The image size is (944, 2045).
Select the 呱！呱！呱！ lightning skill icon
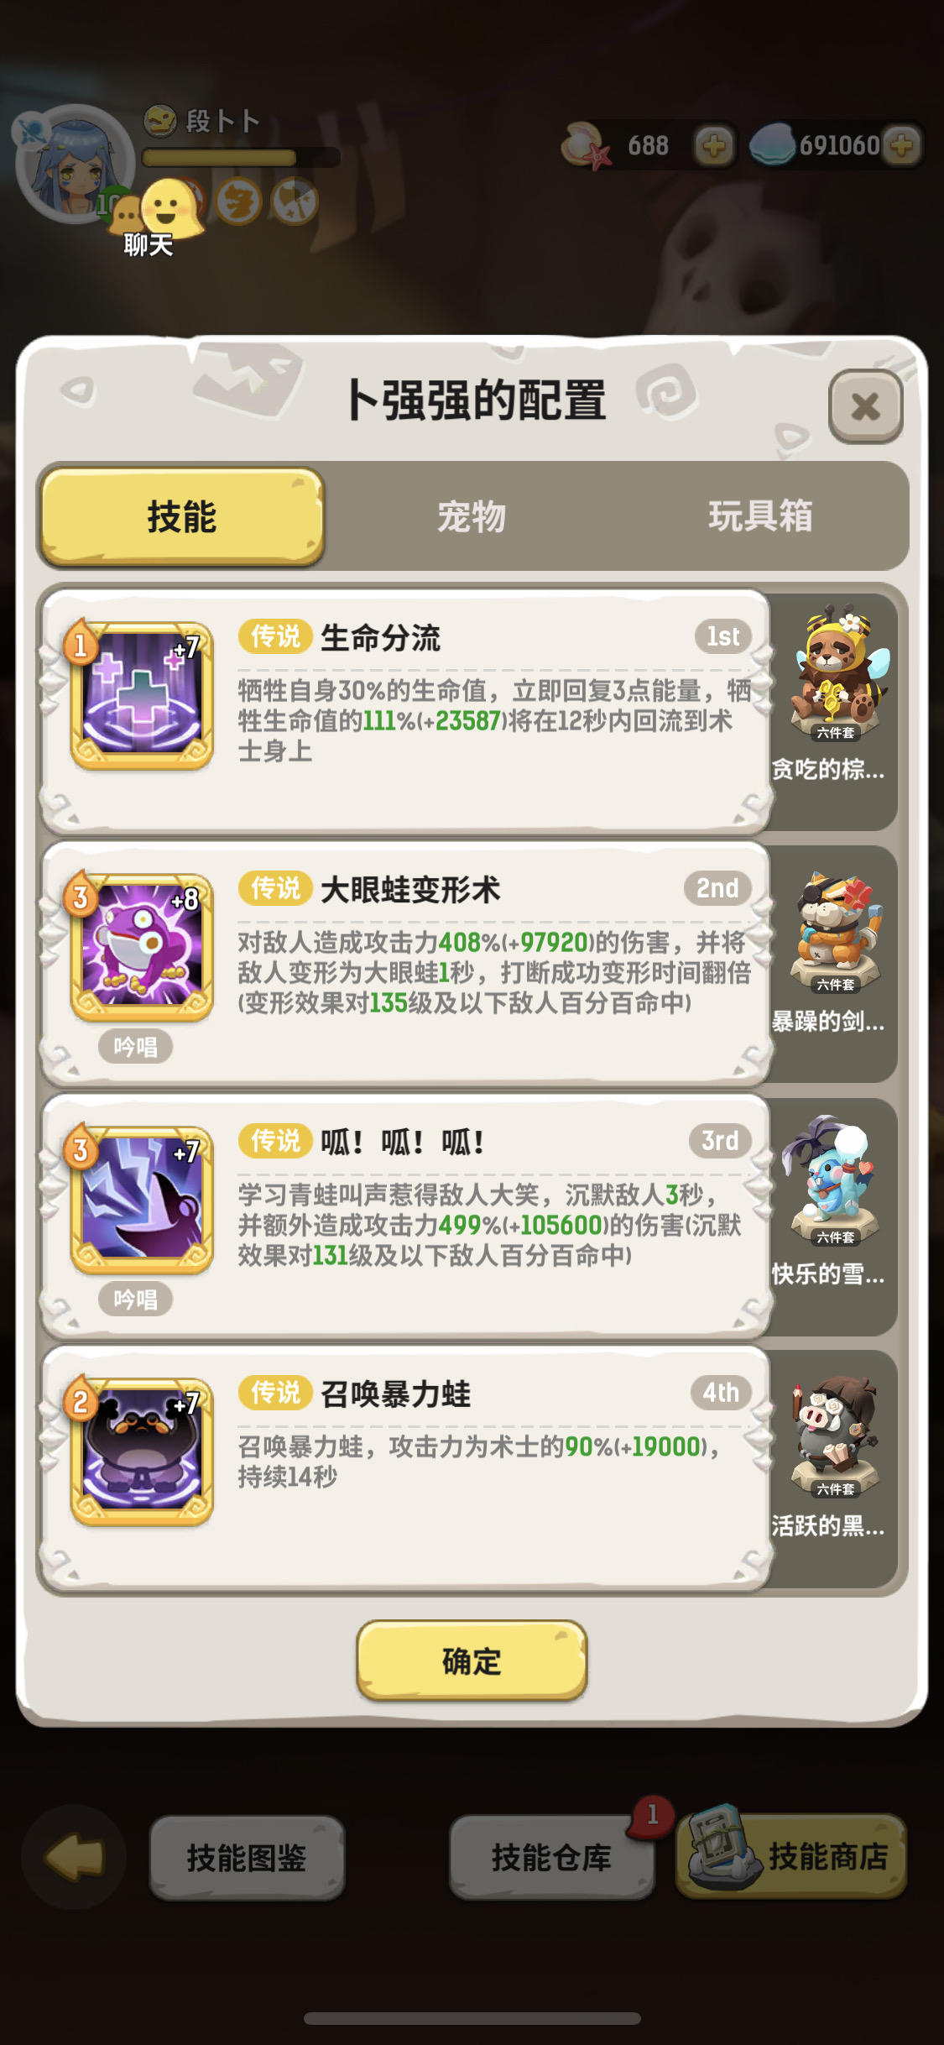142,1200
